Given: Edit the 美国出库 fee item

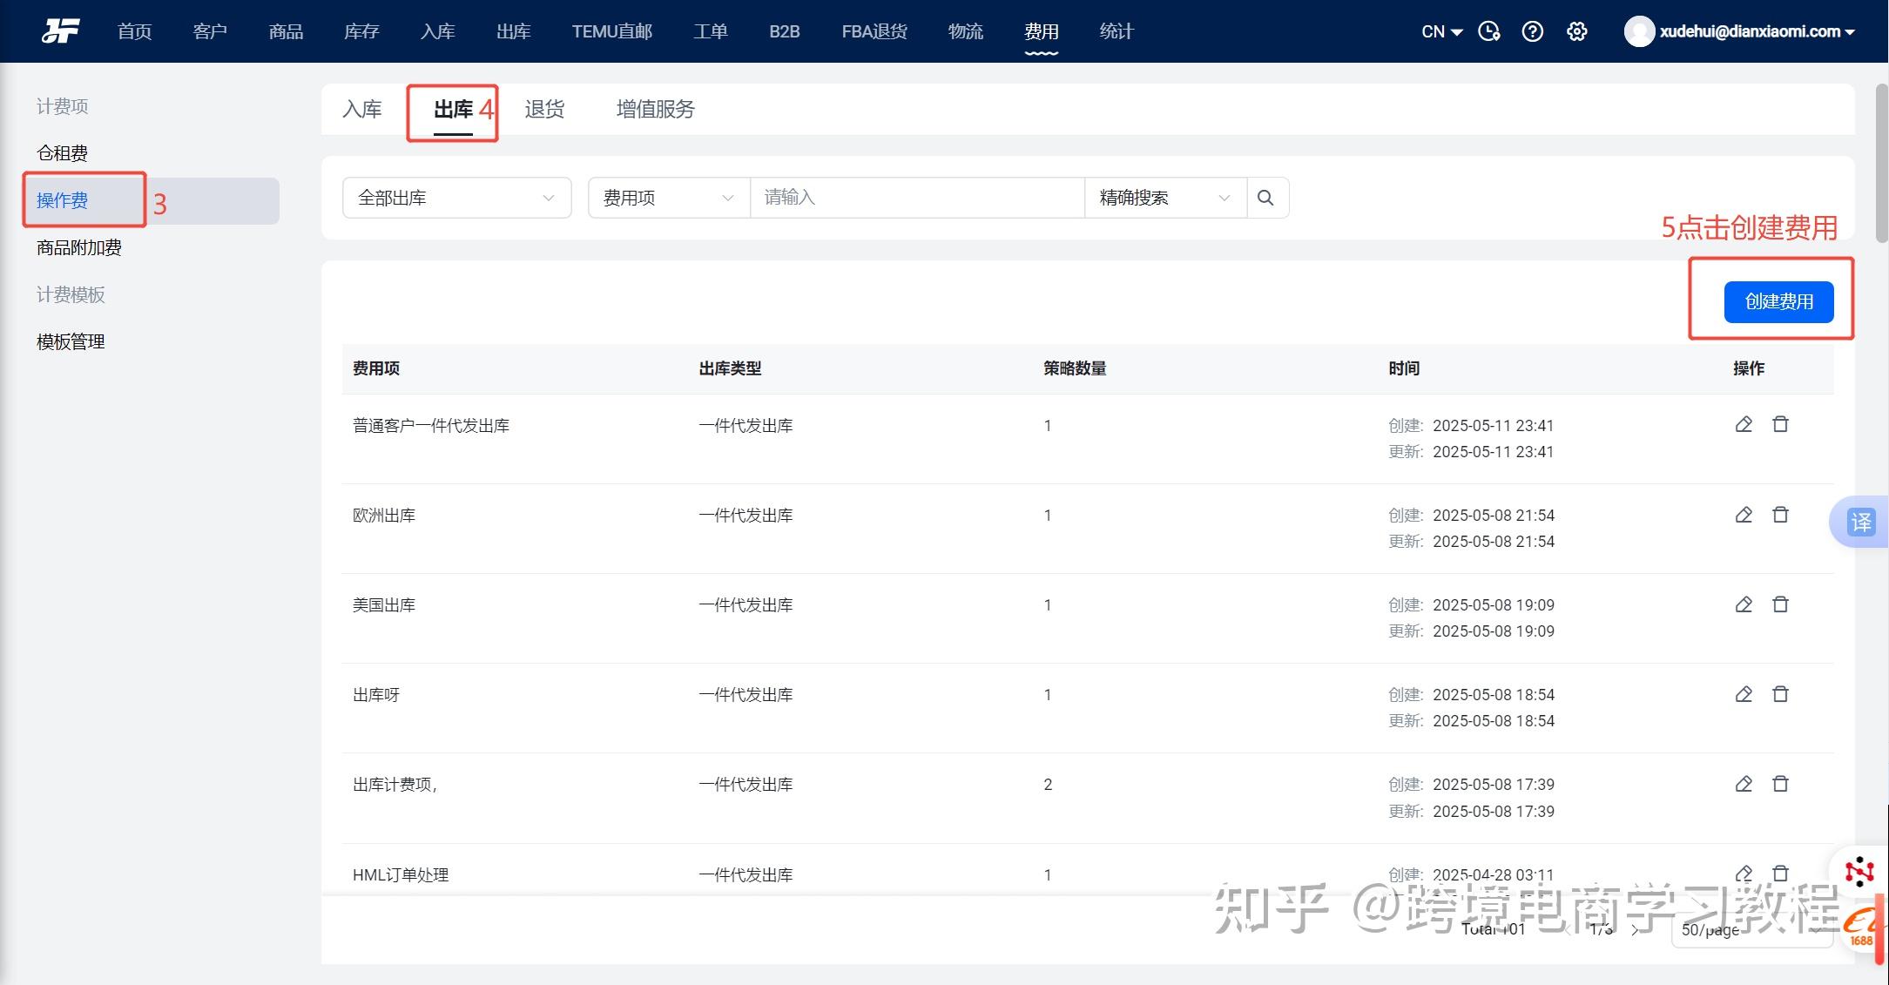Looking at the screenshot, I should [x=1743, y=604].
